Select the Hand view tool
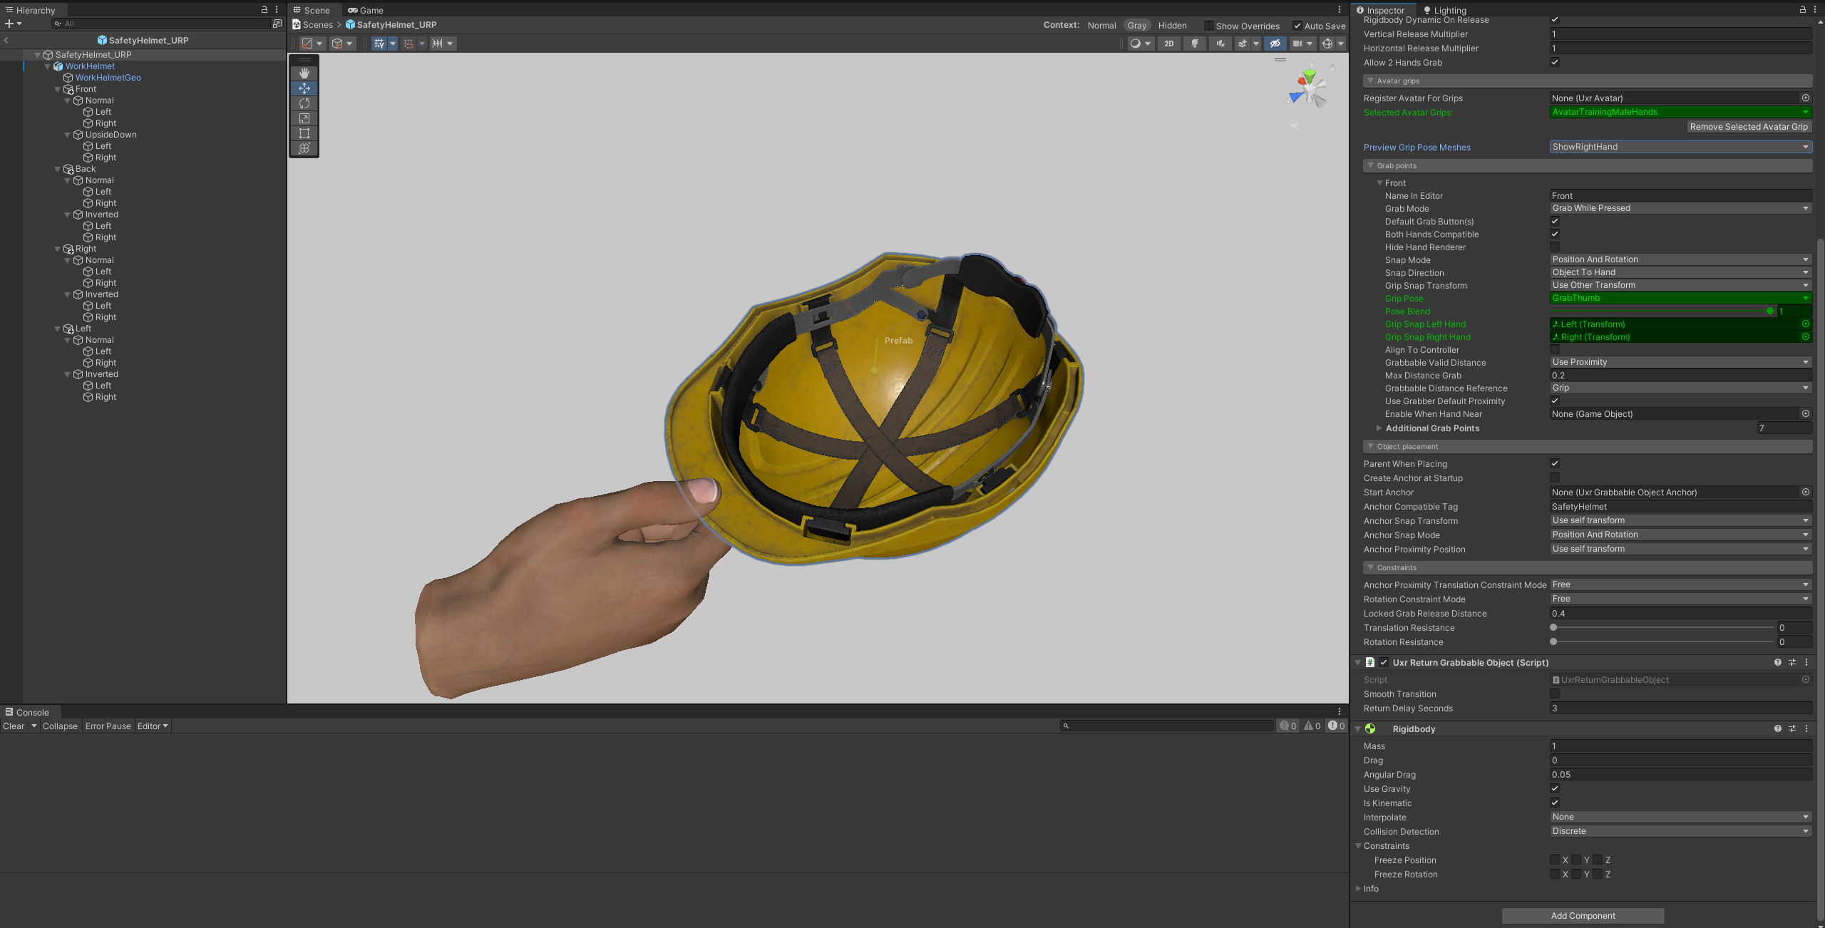1825x928 pixels. (304, 73)
